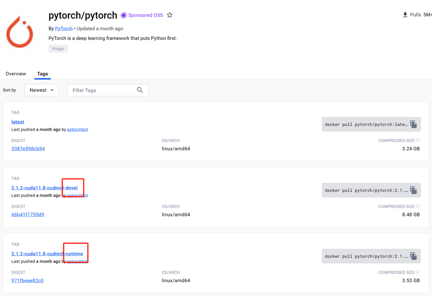Click the PyTorch deep learning framework description

113,38
